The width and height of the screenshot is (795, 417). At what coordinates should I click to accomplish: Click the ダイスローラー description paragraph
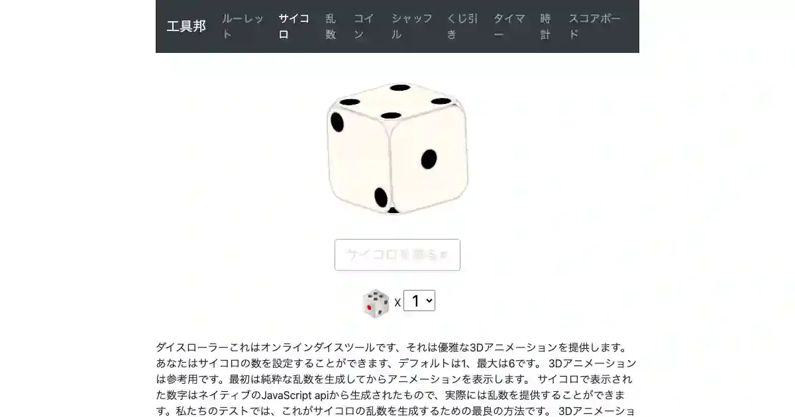(x=396, y=379)
